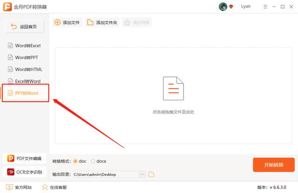Click the back arrow icon on 返回首页
Screen dimensions: 298x193
tap(14, 26)
